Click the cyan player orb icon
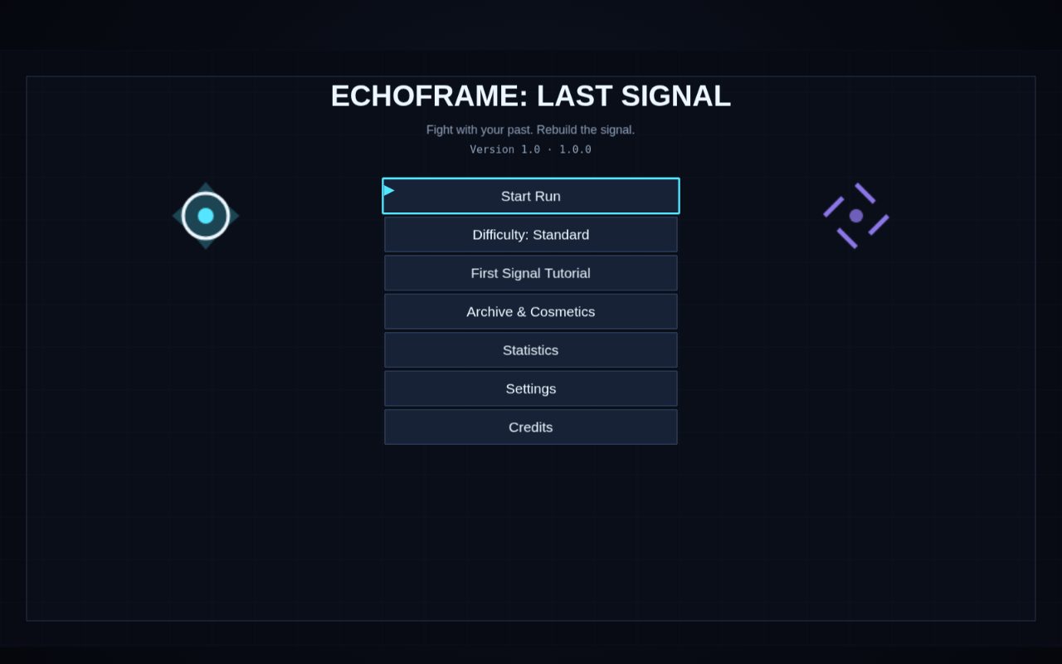Image resolution: width=1062 pixels, height=664 pixels. (x=206, y=216)
